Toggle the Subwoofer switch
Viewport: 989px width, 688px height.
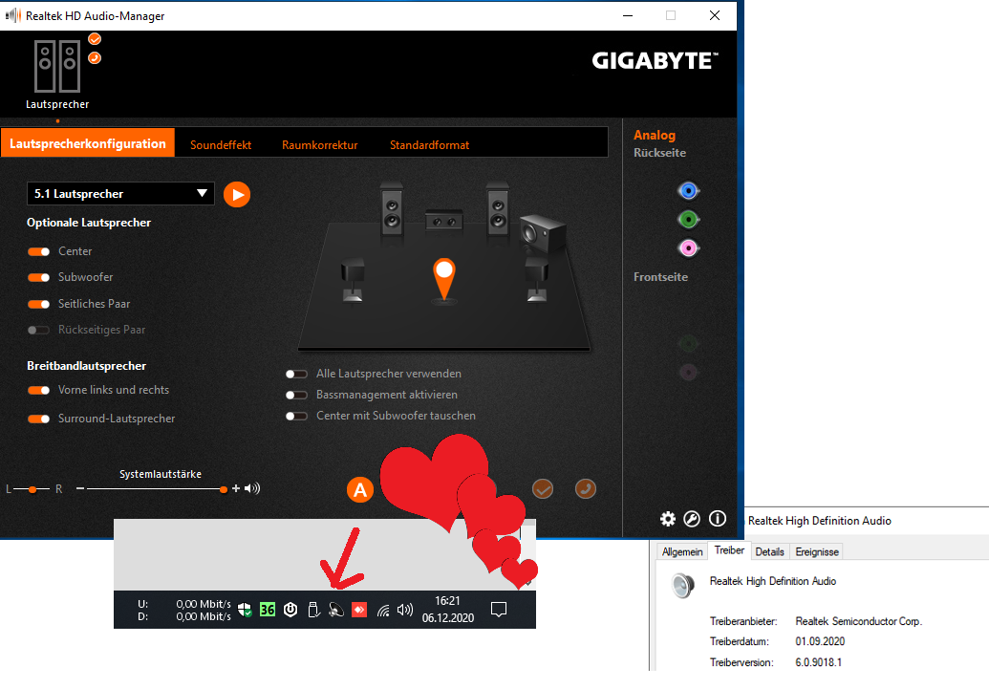click(38, 277)
